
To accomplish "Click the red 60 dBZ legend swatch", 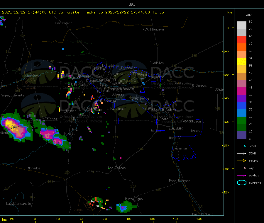I will [x=242, y=40].
